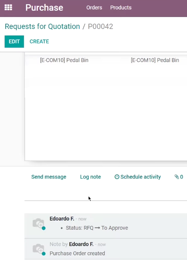Click the EDIT button
187x261 pixels.
coord(14,42)
